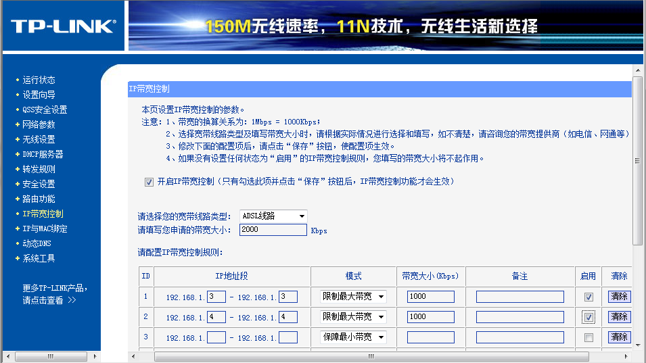Follow 更多TP-LINK产品 请点击查看 link
This screenshot has height=363, width=646.
(x=54, y=294)
